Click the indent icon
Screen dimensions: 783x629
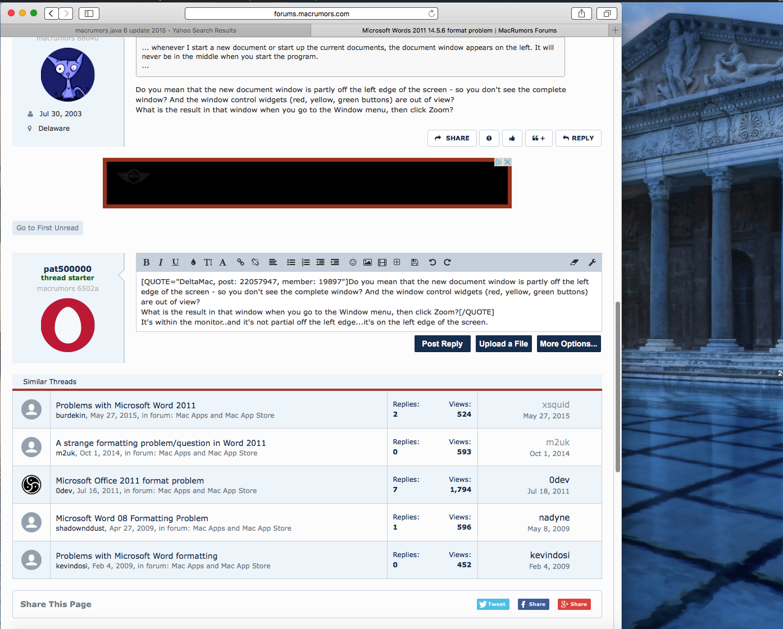[x=335, y=262]
